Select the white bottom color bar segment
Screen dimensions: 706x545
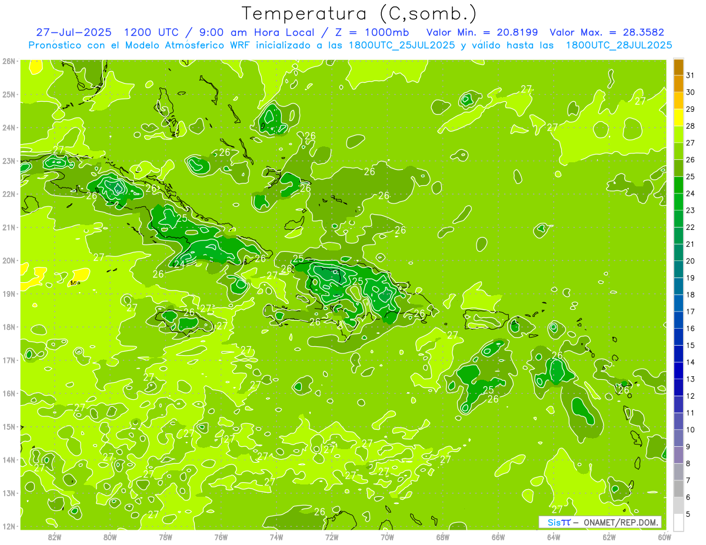[x=678, y=523]
